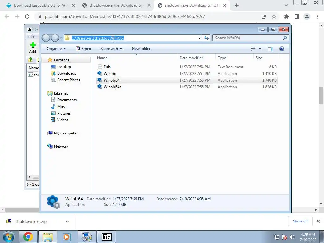This screenshot has height=243, width=324.
Task: Click the Winobj64a application icon
Action: tap(100, 87)
